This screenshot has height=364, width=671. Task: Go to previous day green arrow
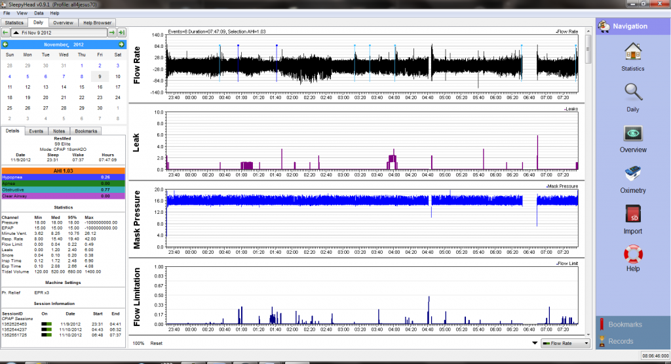tap(5, 33)
